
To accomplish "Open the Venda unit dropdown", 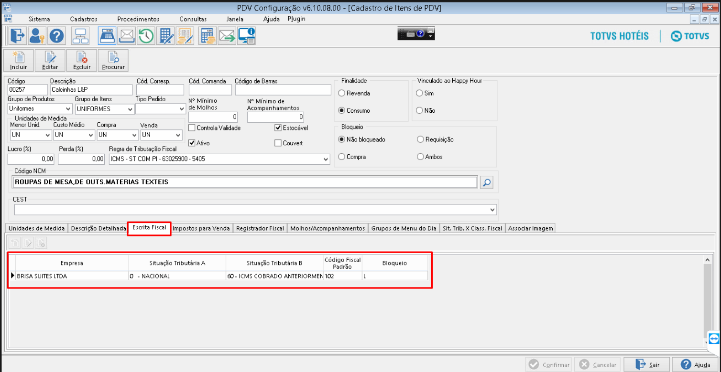I will pyautogui.click(x=177, y=135).
